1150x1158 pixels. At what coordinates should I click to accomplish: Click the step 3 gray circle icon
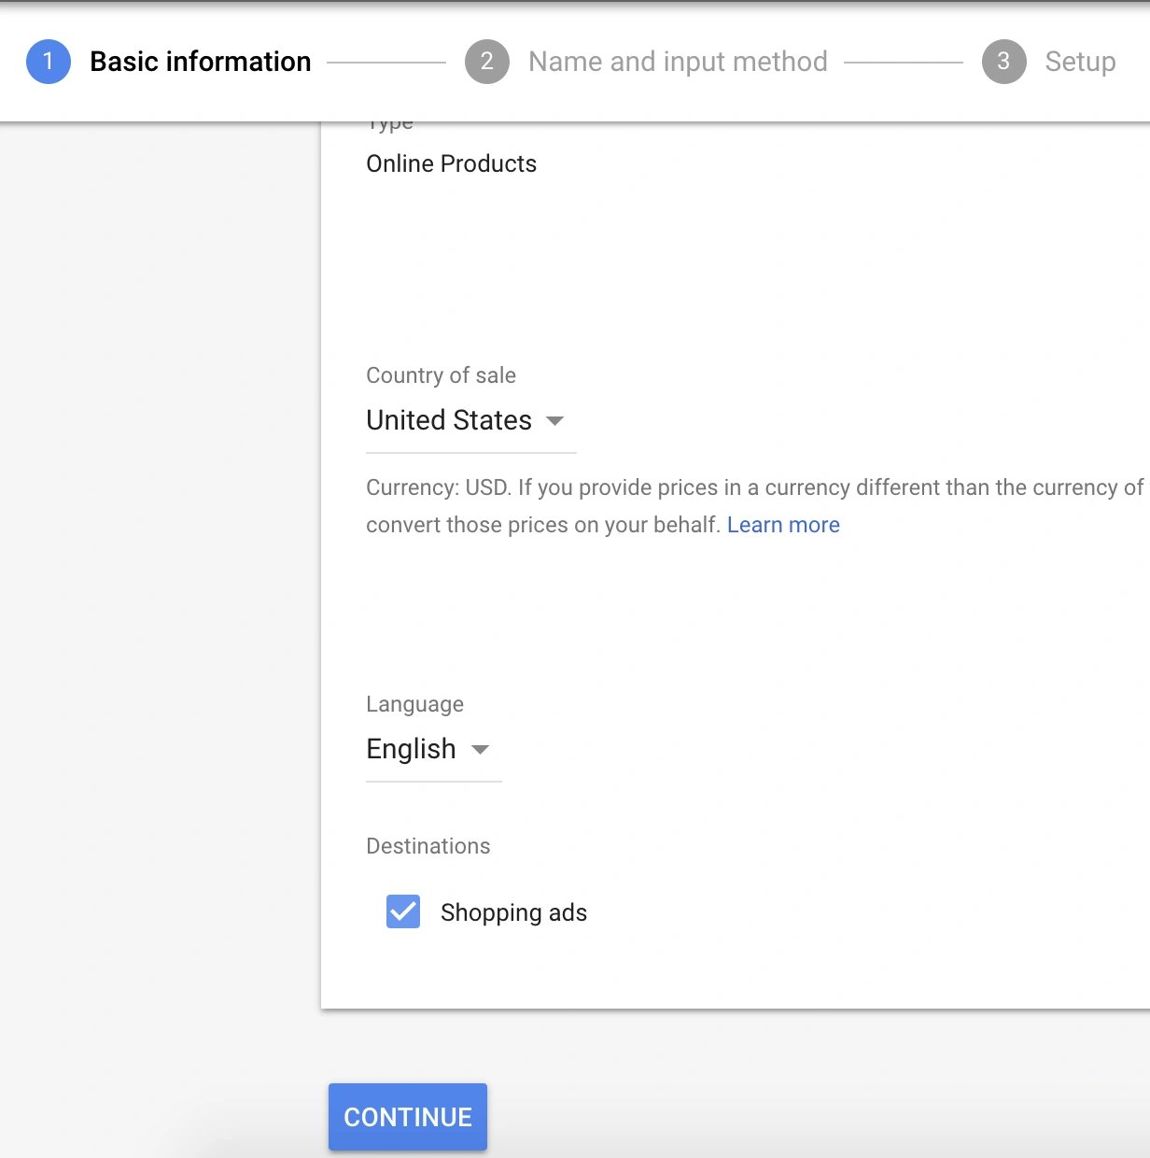pyautogui.click(x=1003, y=62)
